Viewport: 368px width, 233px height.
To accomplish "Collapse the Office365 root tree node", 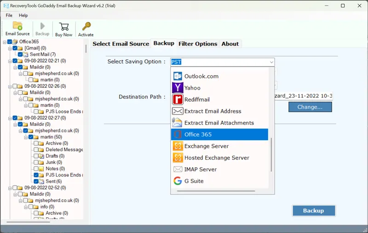I will pyautogui.click(x=5, y=42).
